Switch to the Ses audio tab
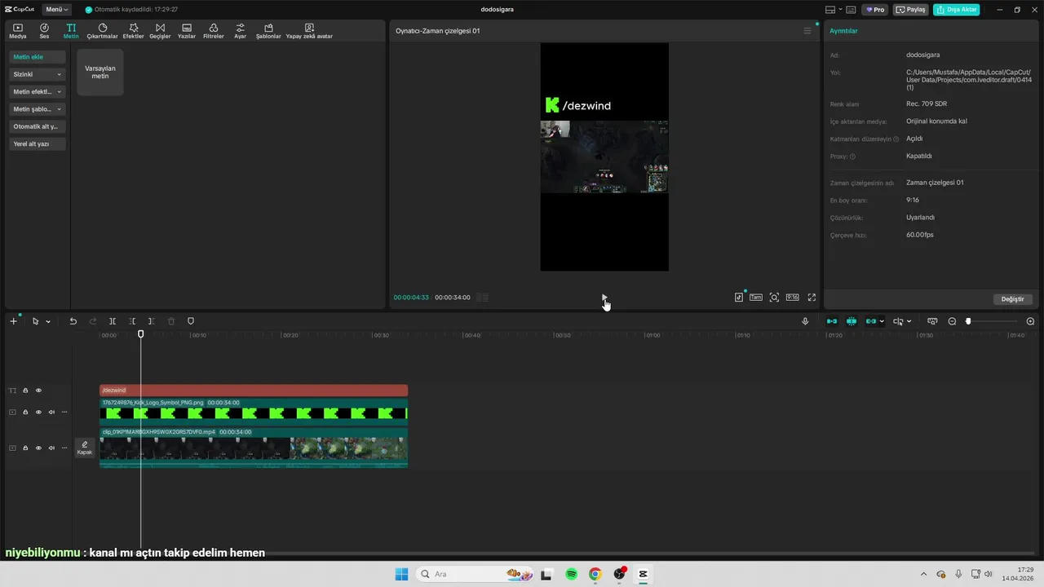This screenshot has height=587, width=1044. (44, 31)
